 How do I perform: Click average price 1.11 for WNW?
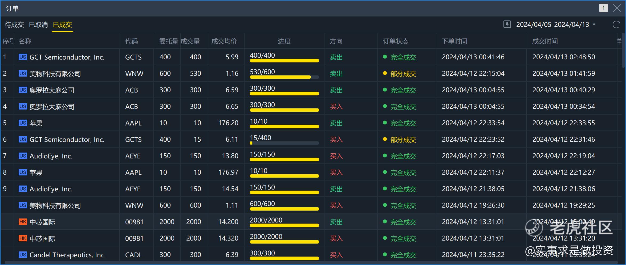click(232, 205)
